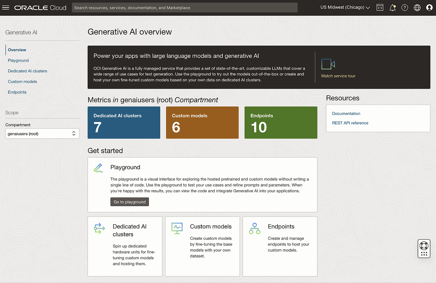Open Endpoints in the sidebar

pyautogui.click(x=17, y=92)
